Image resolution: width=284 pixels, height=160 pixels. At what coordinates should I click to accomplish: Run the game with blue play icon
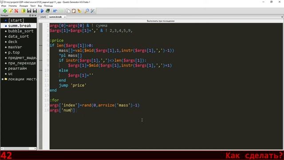(x=42, y=11)
